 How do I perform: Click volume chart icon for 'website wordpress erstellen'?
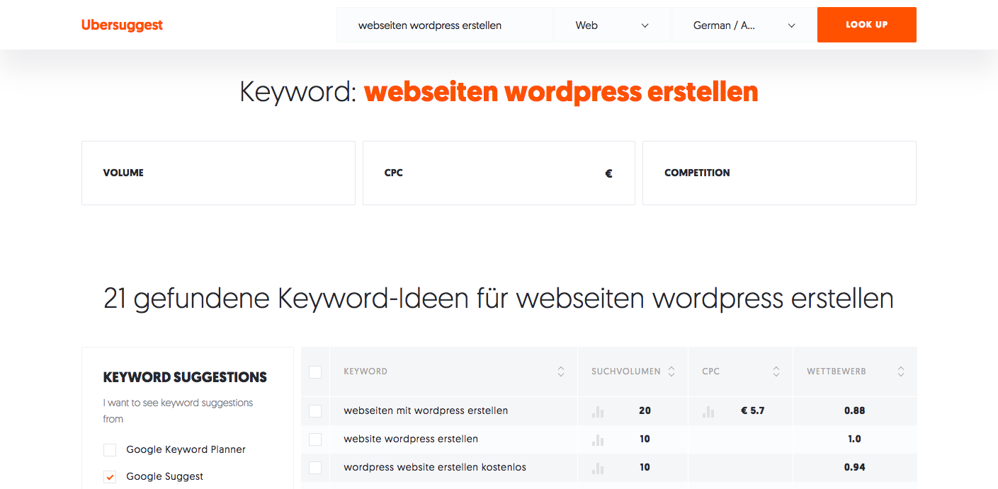click(598, 439)
